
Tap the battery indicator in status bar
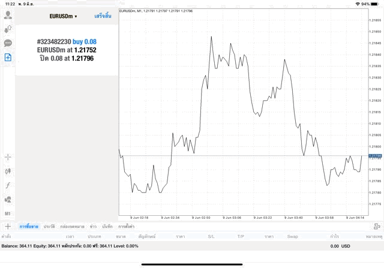(x=374, y=4)
